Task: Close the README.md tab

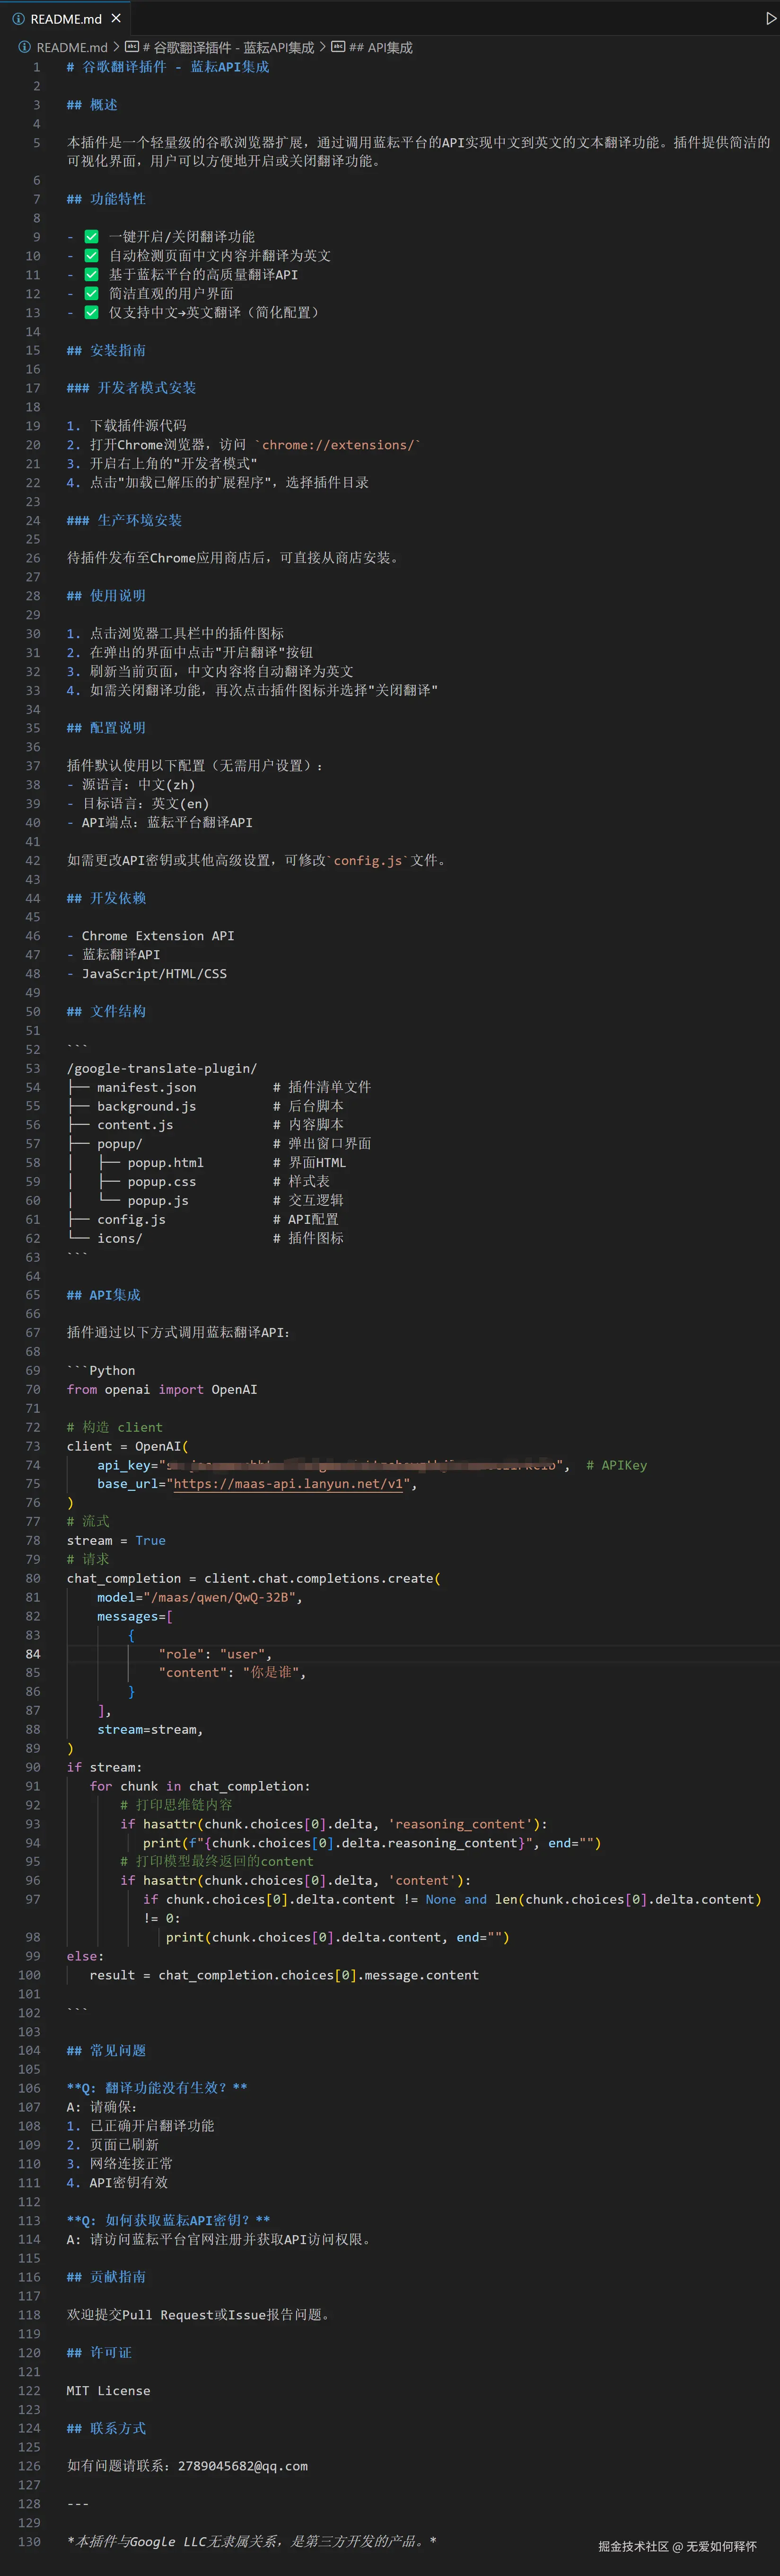Action: tap(116, 18)
